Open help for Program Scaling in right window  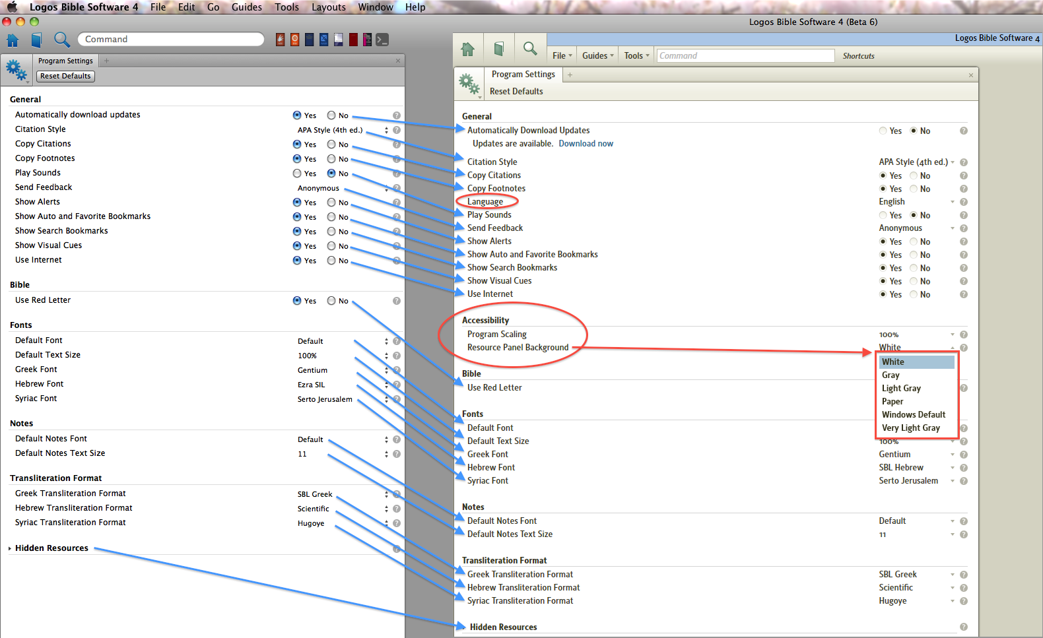tap(964, 335)
